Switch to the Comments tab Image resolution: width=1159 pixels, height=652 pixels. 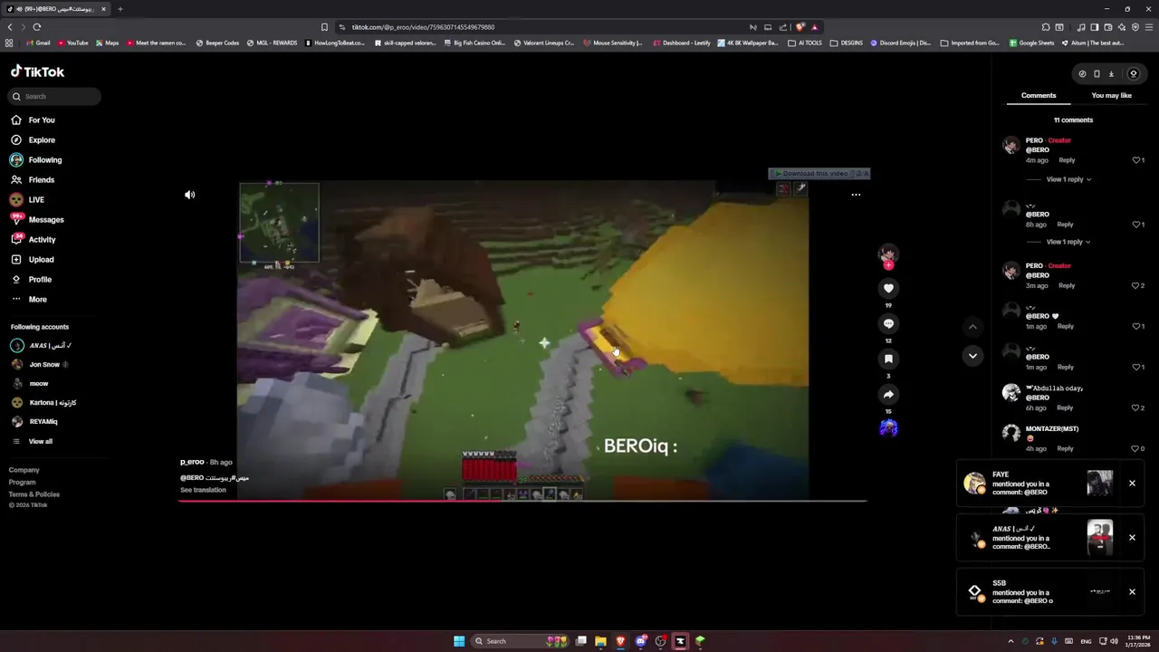tap(1039, 95)
